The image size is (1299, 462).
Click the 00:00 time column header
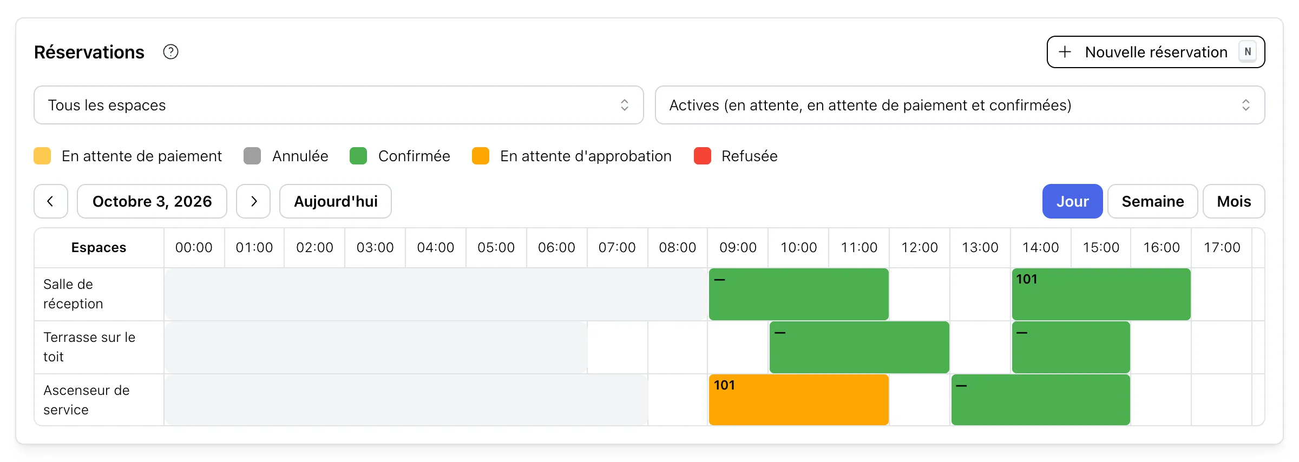[194, 247]
